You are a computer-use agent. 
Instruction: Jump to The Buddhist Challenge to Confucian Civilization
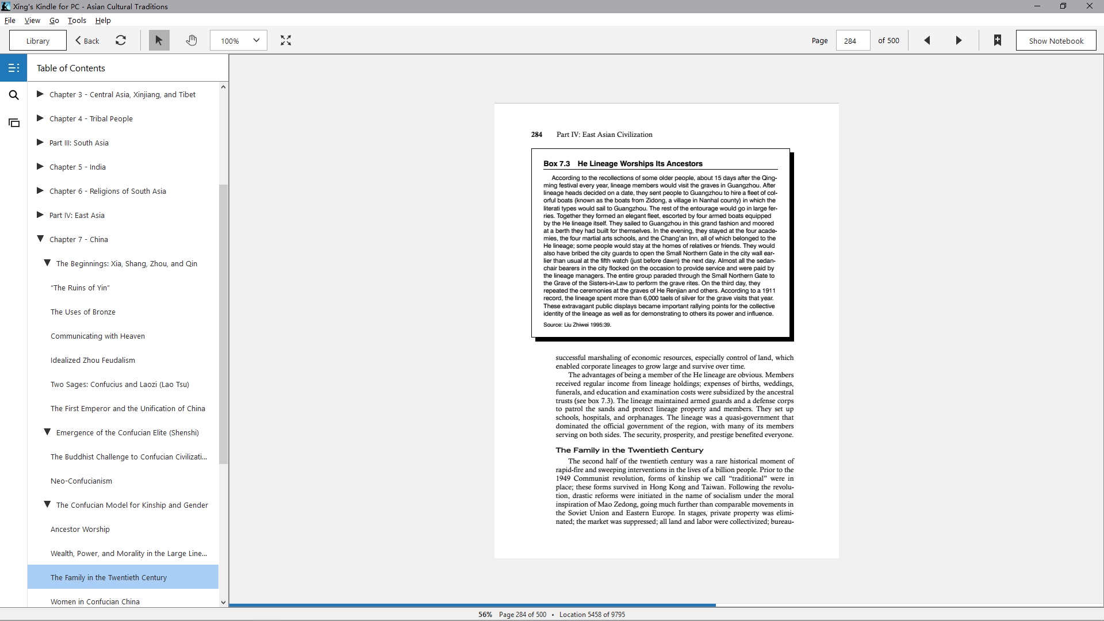[x=129, y=457]
